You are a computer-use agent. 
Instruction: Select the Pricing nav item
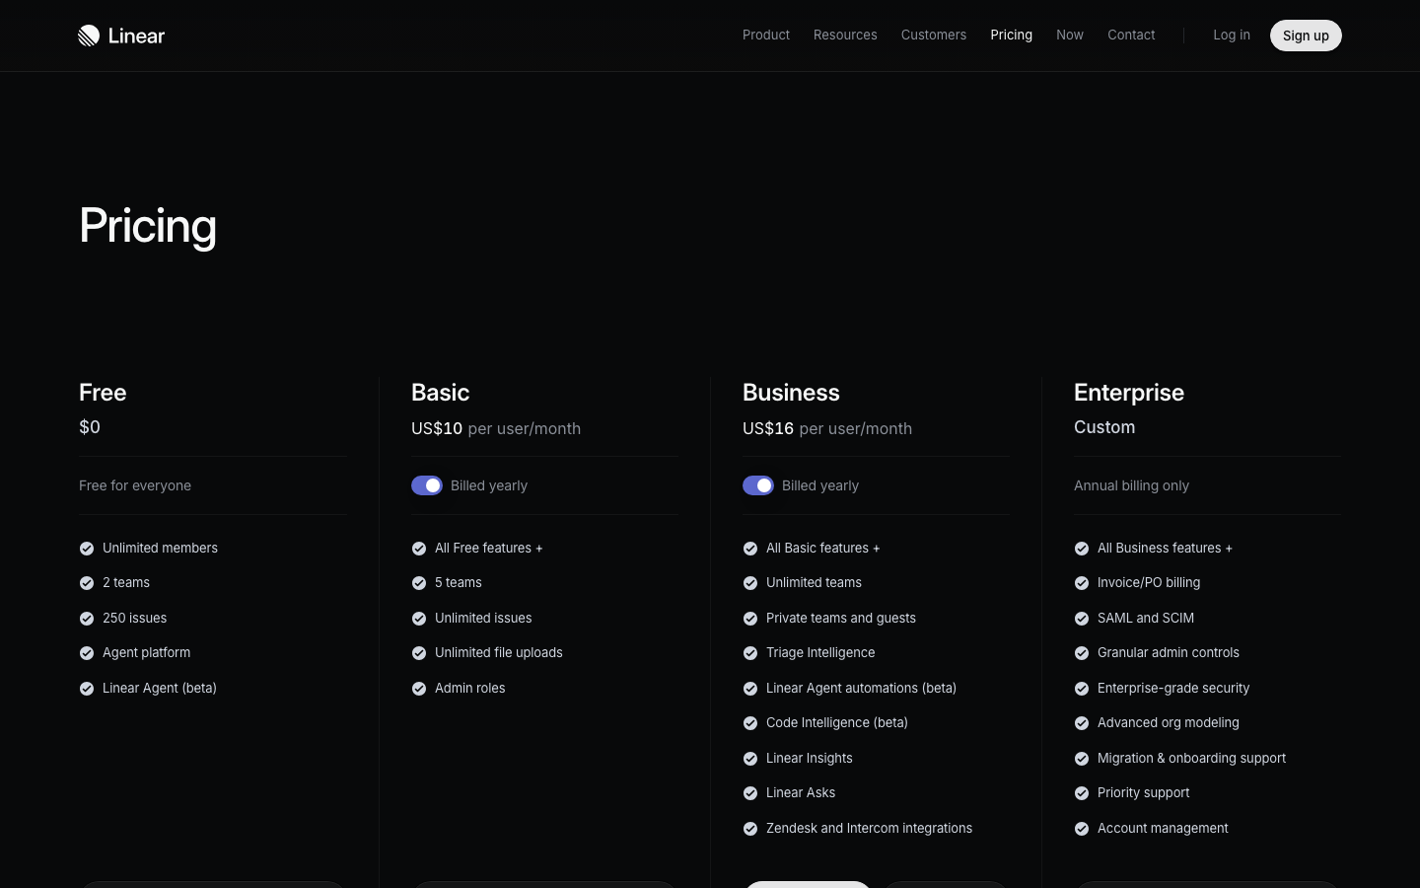click(1012, 35)
